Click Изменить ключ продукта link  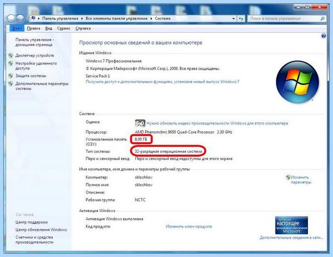(189, 227)
